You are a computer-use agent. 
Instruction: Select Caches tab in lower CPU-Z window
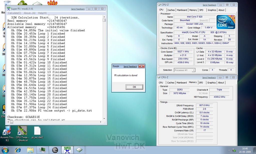point(171,83)
